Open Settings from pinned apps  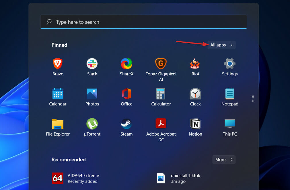tap(230, 67)
